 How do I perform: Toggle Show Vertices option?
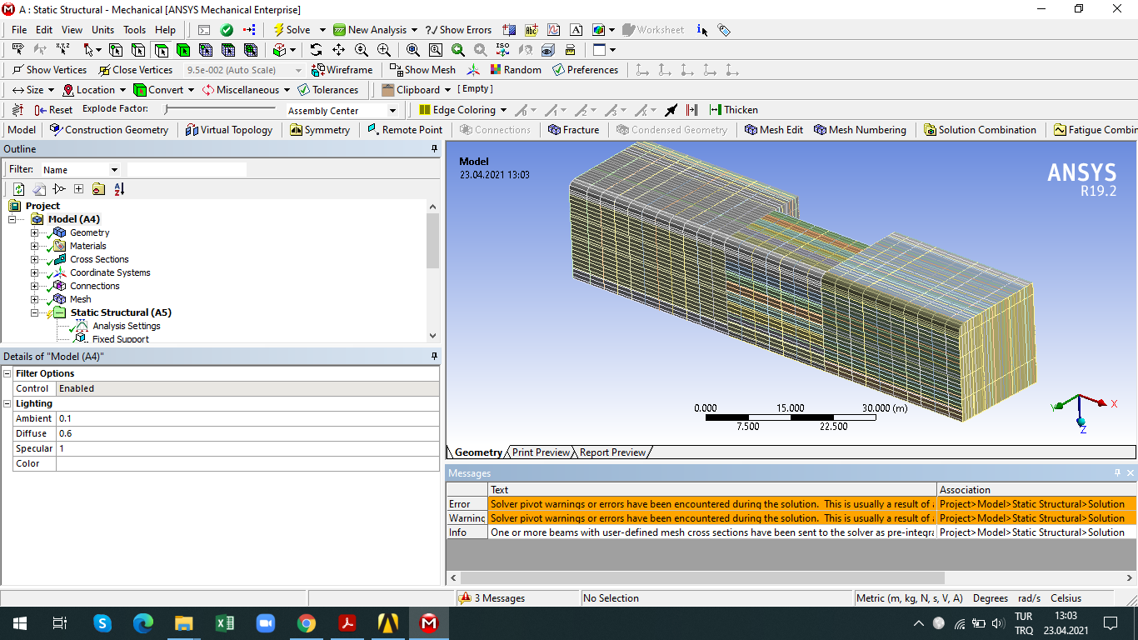49,70
